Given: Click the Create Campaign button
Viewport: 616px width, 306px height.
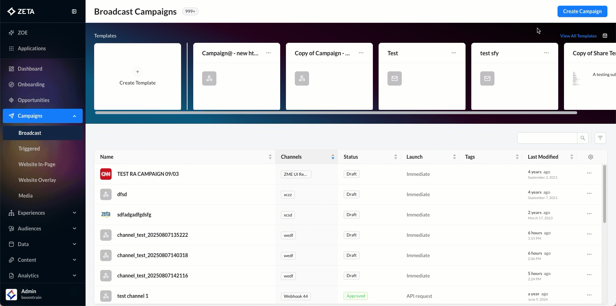Looking at the screenshot, I should click(582, 11).
